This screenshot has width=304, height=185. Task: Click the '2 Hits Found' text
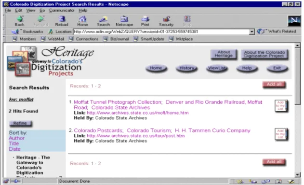coord(24,111)
